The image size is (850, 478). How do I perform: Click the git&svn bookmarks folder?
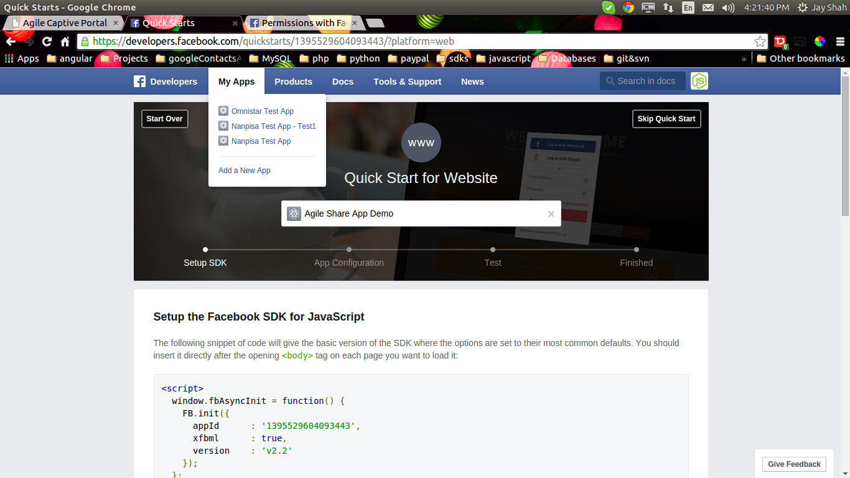pyautogui.click(x=627, y=59)
